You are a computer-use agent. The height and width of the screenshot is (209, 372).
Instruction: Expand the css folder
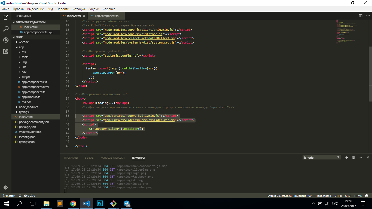pyautogui.click(x=23, y=52)
